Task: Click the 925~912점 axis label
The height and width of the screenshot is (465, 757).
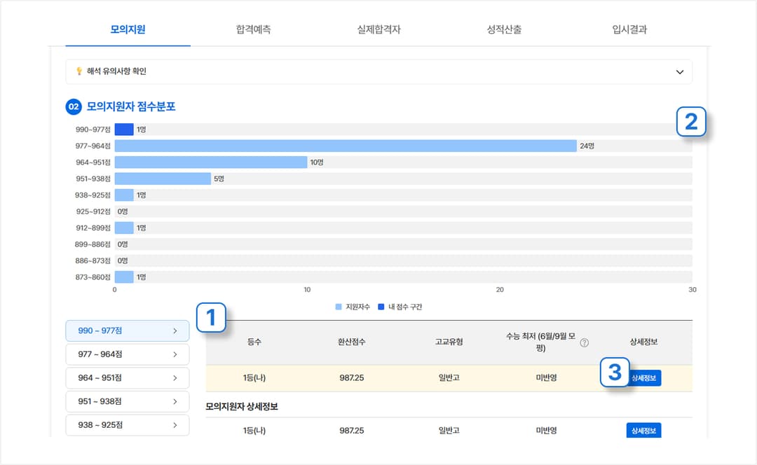Action: coord(93,211)
